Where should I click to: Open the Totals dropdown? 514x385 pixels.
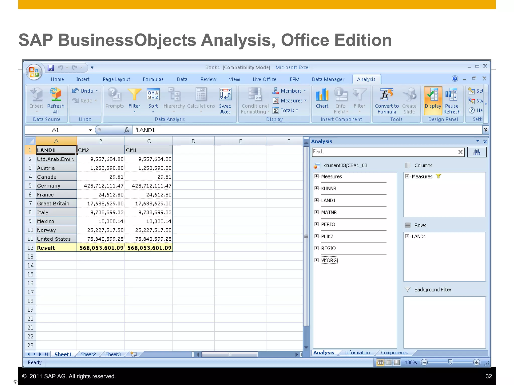coord(286,110)
